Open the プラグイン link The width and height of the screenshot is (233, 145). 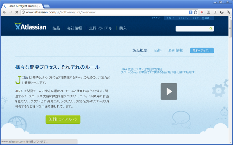[x=183, y=18]
